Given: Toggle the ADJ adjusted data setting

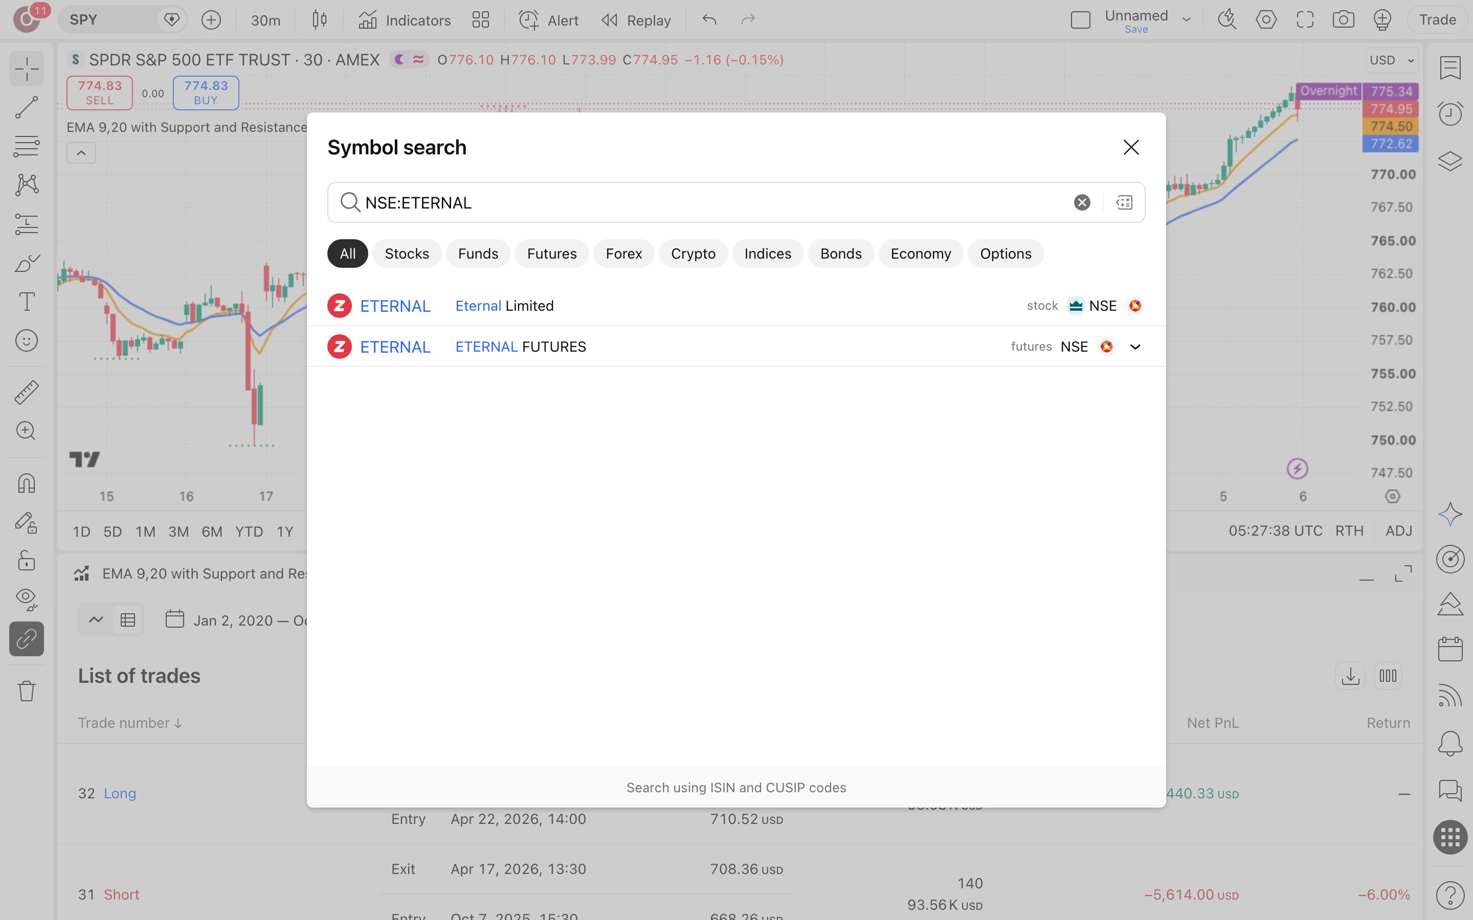Looking at the screenshot, I should point(1399,531).
